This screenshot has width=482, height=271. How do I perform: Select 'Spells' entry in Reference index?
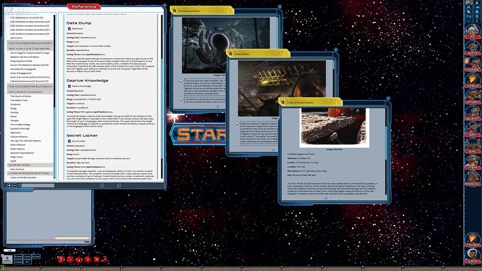[13, 161]
